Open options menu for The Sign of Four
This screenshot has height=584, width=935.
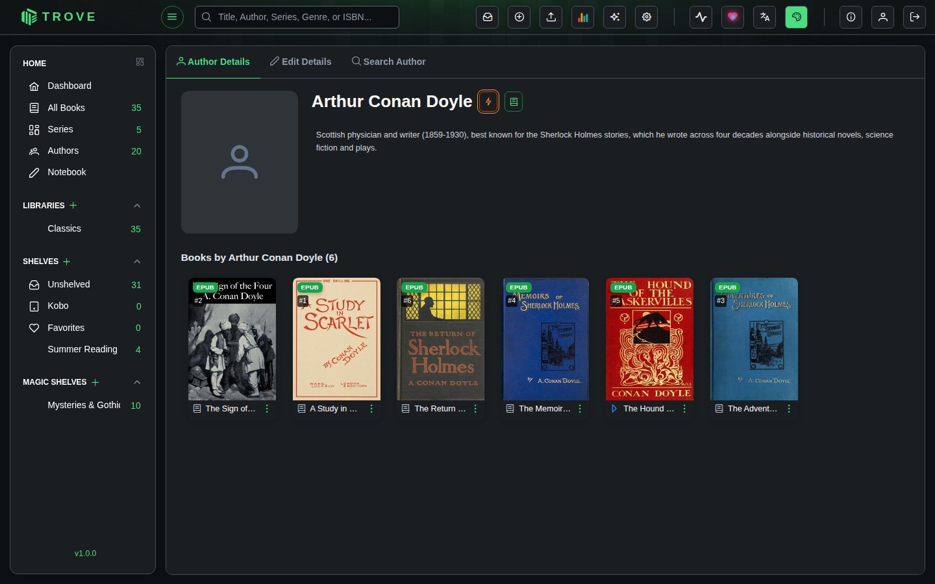267,409
